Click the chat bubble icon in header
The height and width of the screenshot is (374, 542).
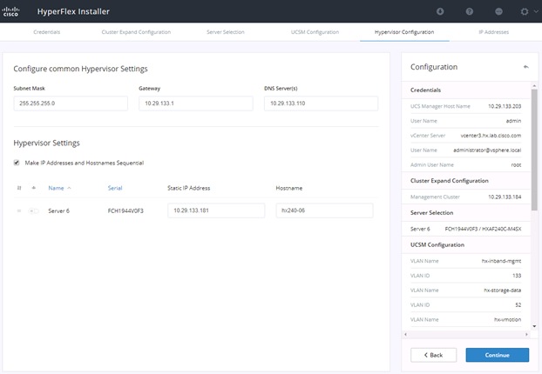coord(498,11)
